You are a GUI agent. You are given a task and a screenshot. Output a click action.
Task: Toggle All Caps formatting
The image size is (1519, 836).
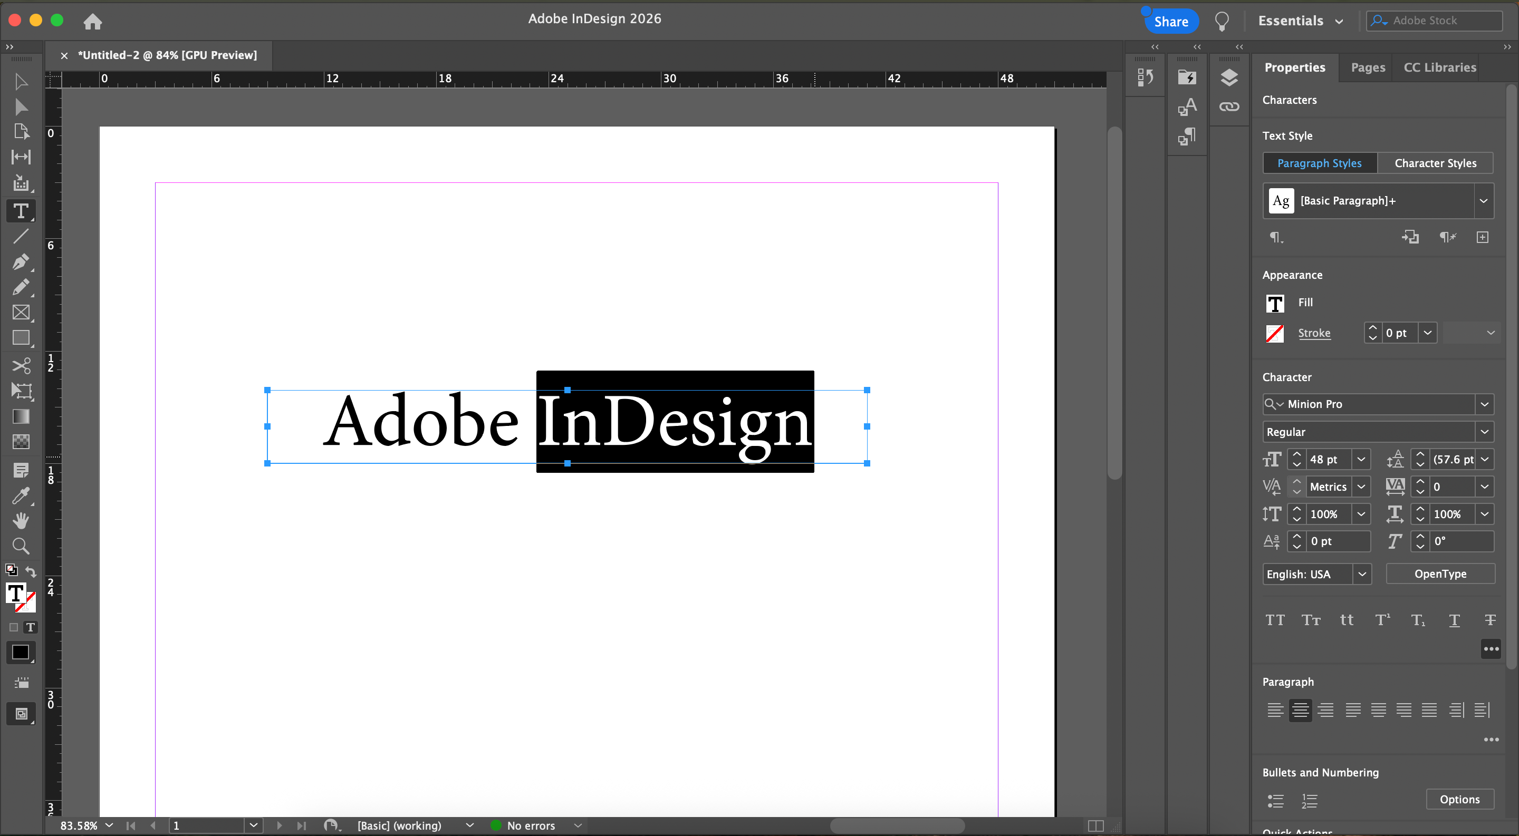coord(1275,620)
